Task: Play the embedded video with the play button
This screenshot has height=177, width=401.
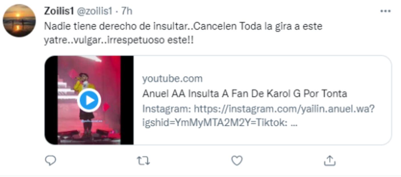Action: [89, 100]
